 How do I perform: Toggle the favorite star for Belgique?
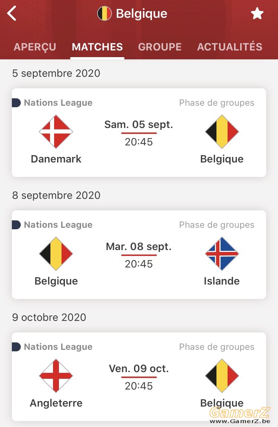(257, 13)
